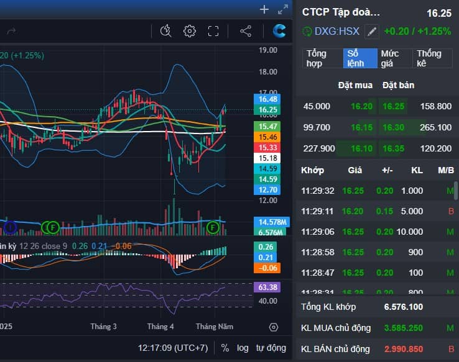Click the 12.70 lower band label

pyautogui.click(x=267, y=190)
